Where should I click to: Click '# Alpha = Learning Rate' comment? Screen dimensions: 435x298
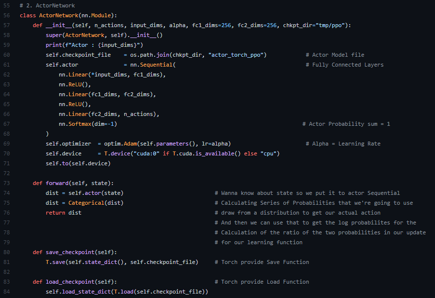click(x=343, y=144)
